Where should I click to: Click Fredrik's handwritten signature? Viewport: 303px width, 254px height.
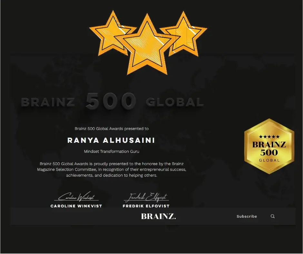pos(146,197)
